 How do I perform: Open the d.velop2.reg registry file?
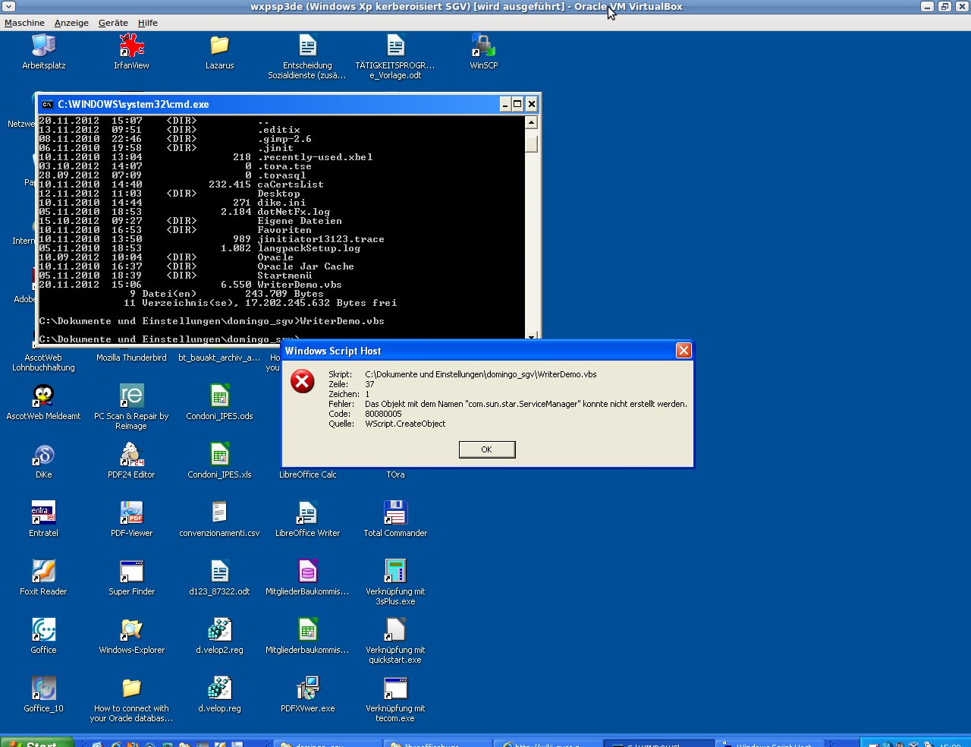219,631
